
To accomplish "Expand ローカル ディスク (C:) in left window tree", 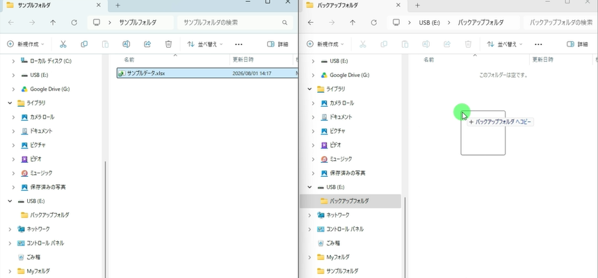I will 14,61.
